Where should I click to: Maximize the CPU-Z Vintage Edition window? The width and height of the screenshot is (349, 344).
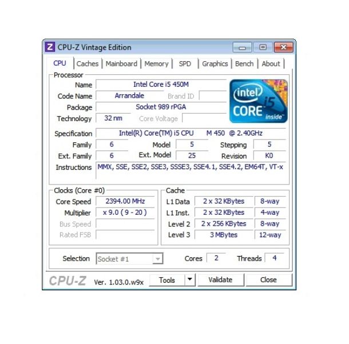(x=263, y=47)
